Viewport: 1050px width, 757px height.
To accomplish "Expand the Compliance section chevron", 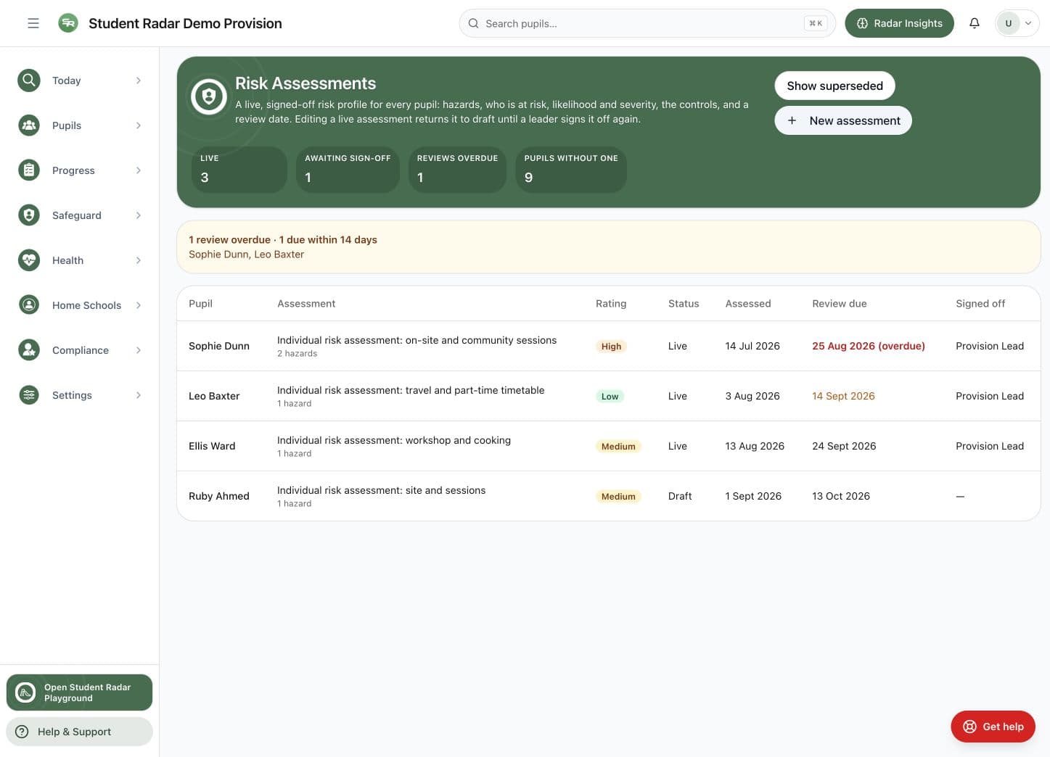I will pyautogui.click(x=138, y=350).
